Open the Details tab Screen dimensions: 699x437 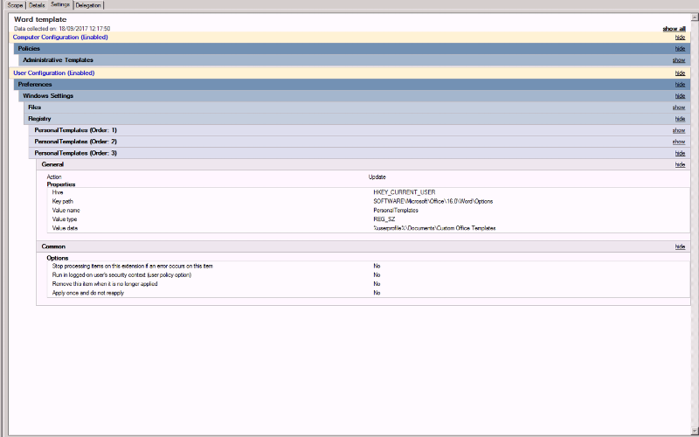(x=37, y=5)
